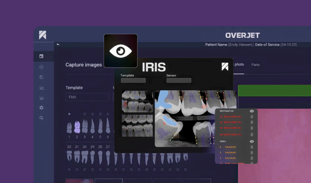Select tooth 3 in the chart
311x183 pixels.
tap(85, 126)
